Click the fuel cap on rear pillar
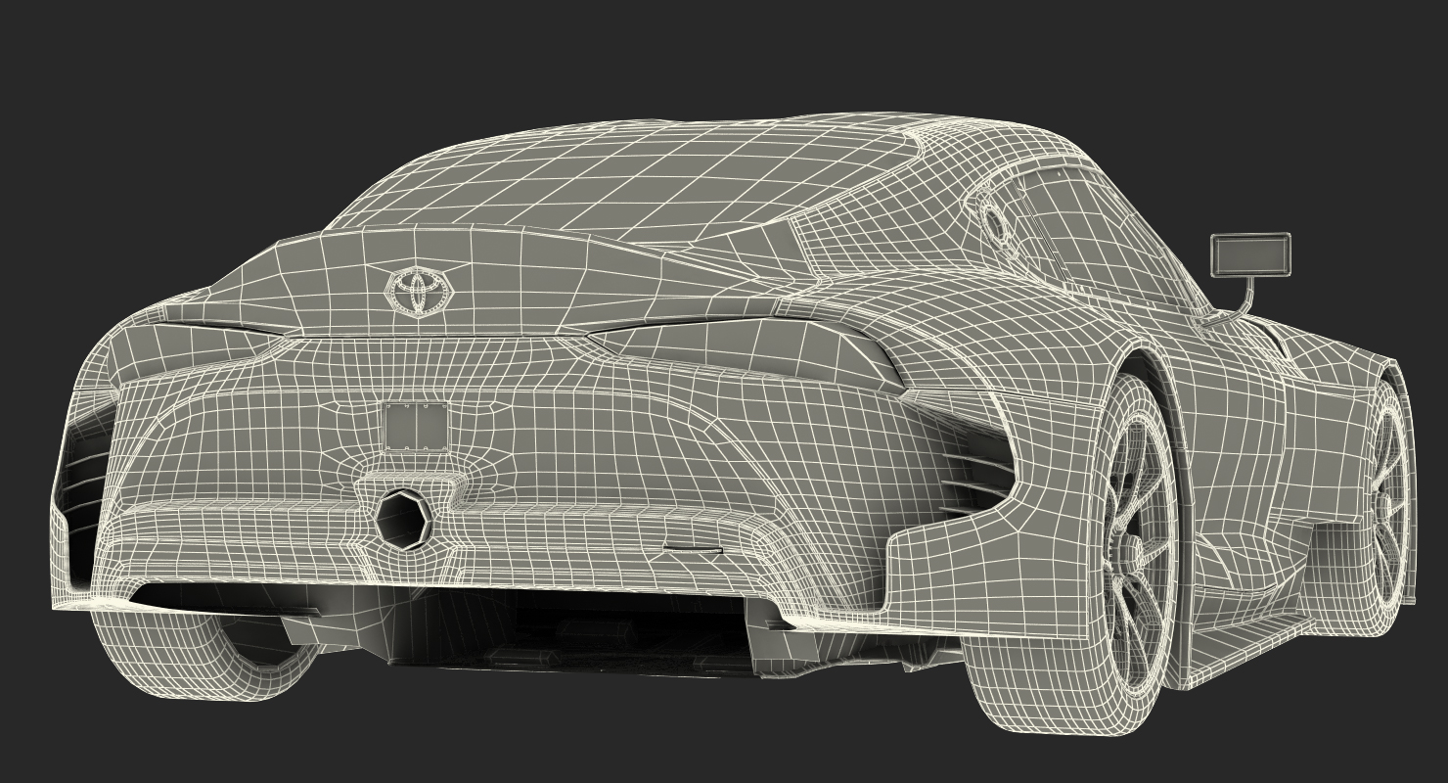The width and height of the screenshot is (1448, 783). tap(995, 223)
